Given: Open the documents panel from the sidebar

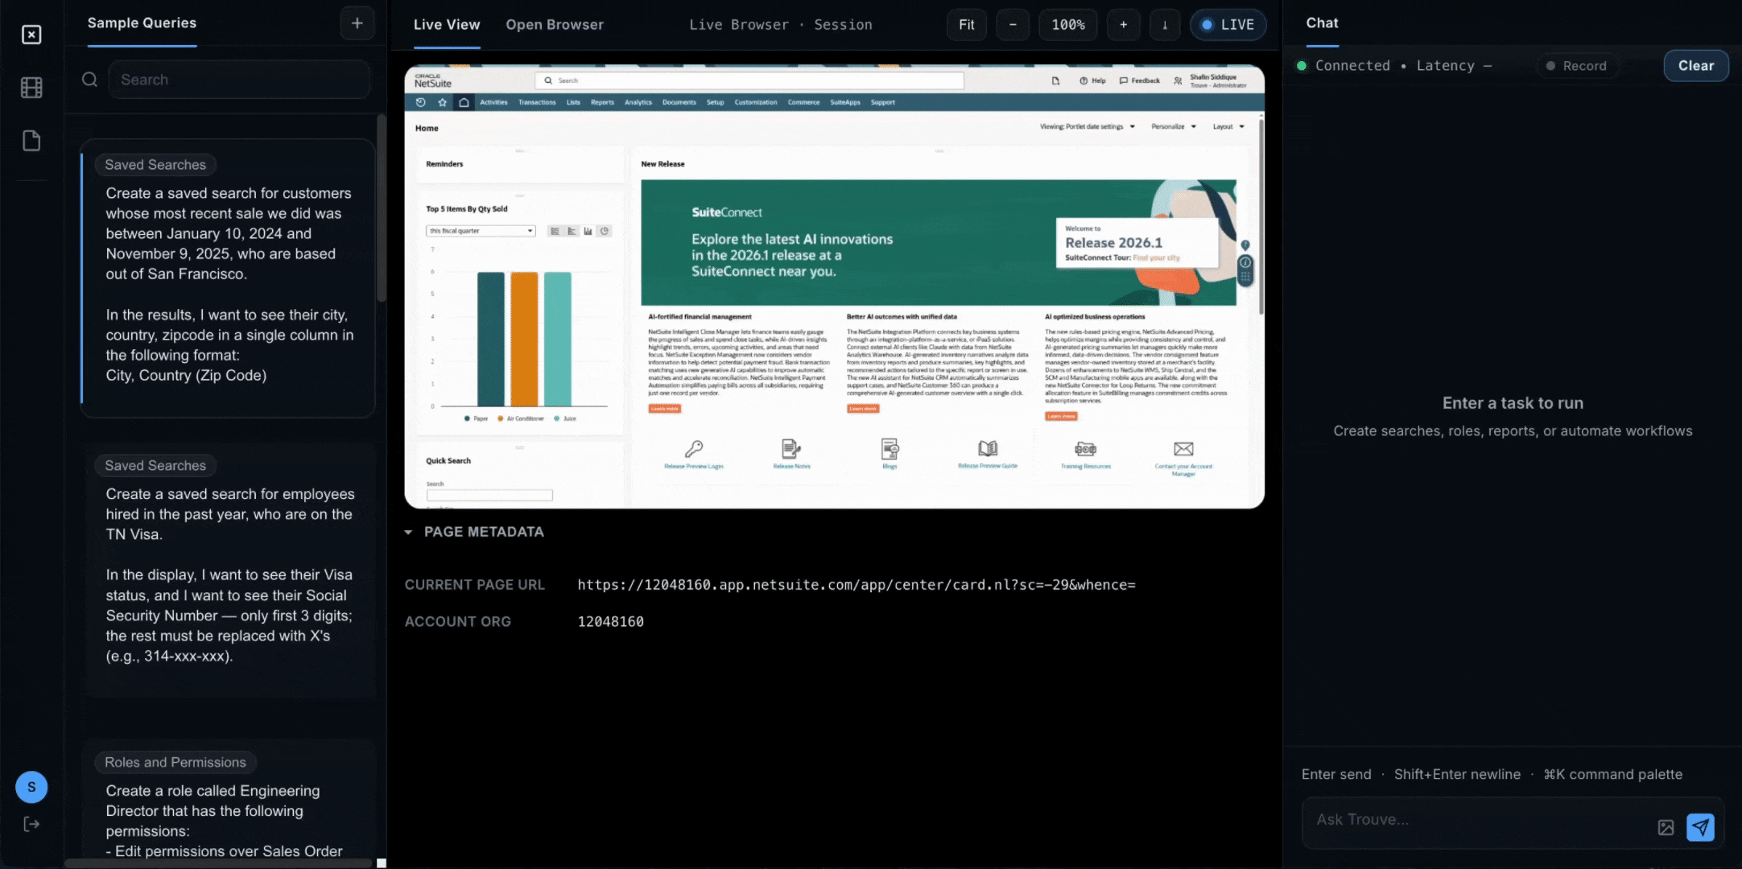Looking at the screenshot, I should (31, 140).
